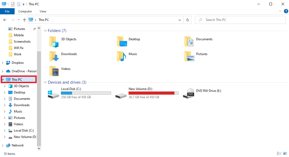Open the Videos folder in main pane

tap(54, 71)
